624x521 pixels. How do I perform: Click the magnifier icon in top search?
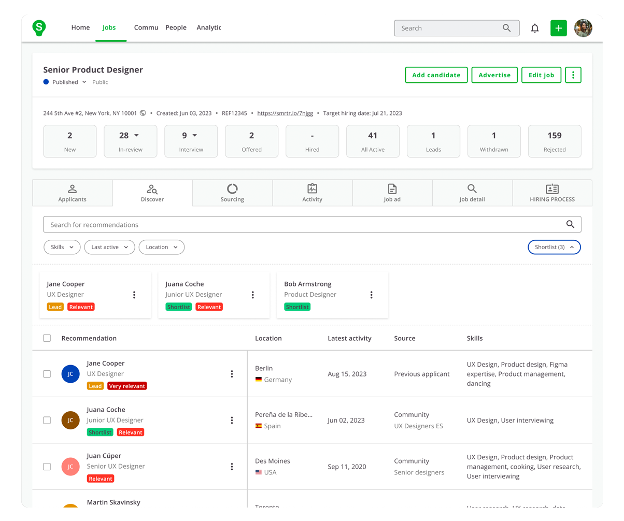tap(506, 28)
